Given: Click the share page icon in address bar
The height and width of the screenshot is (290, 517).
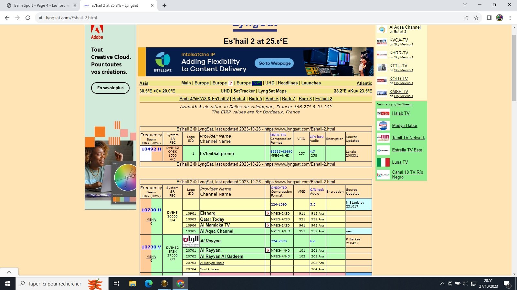Looking at the screenshot, I should (x=466, y=18).
